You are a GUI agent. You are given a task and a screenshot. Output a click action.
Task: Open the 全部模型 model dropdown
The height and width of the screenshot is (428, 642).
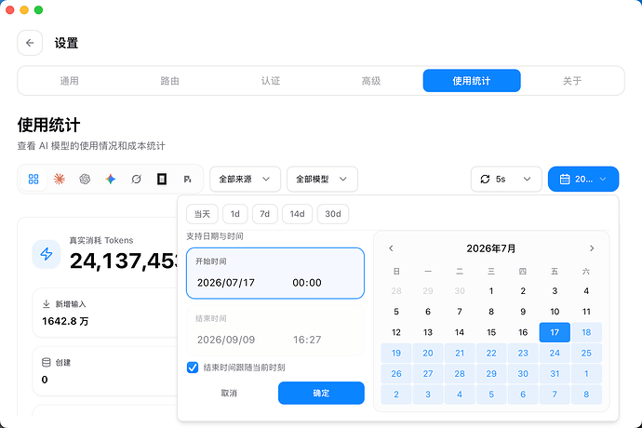click(x=322, y=179)
